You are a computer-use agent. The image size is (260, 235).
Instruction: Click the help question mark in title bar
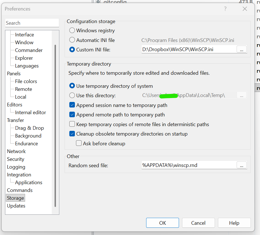(x=225, y=9)
